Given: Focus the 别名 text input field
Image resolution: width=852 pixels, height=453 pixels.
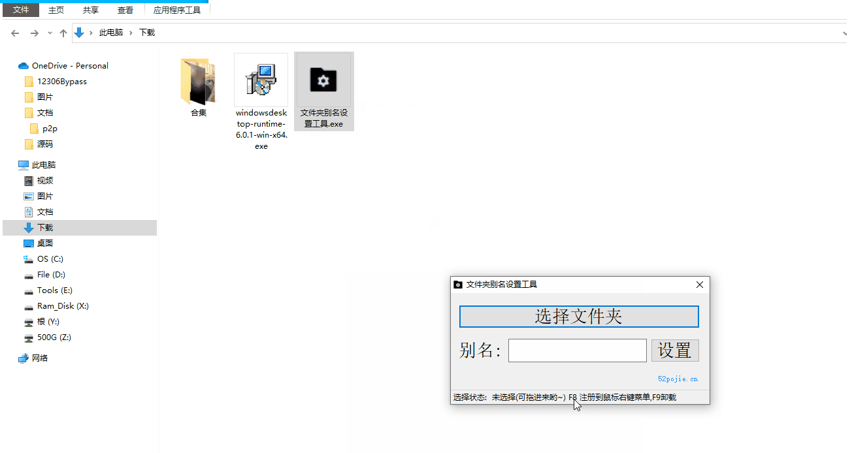Looking at the screenshot, I should click(577, 351).
